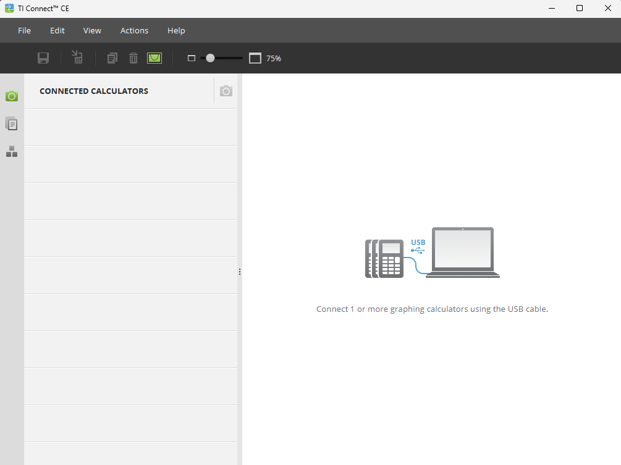Click the Copy to clipboard toolbar icon
This screenshot has width=621, height=465.
(112, 58)
